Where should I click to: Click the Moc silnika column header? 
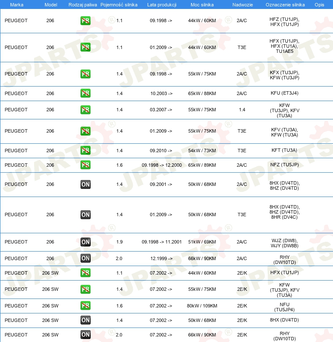[x=202, y=5]
